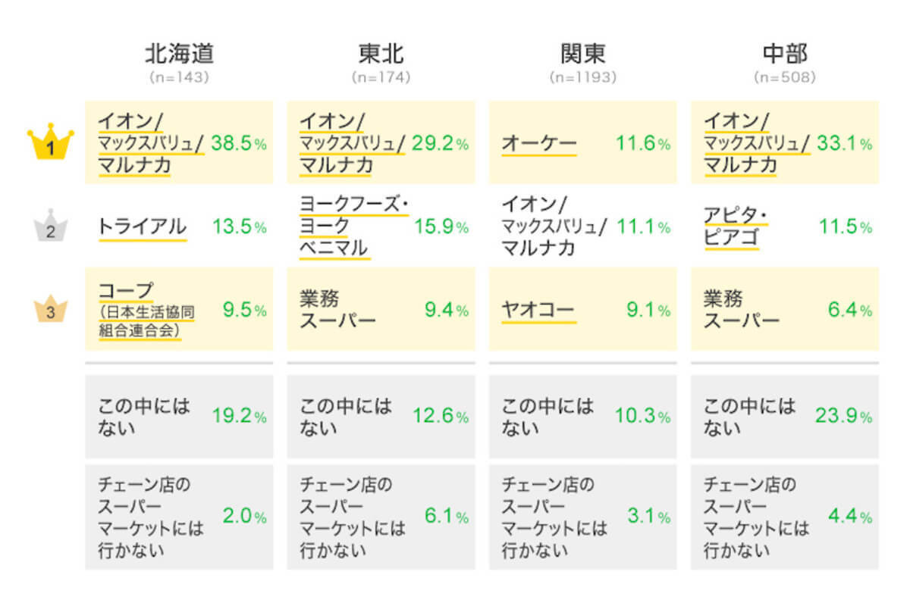Click the underlined ヤオコー link
Image resolution: width=910 pixels, height=600 pixels.
pos(539,310)
